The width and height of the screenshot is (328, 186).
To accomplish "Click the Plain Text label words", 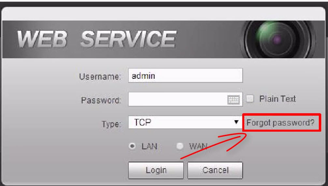I will tap(278, 99).
